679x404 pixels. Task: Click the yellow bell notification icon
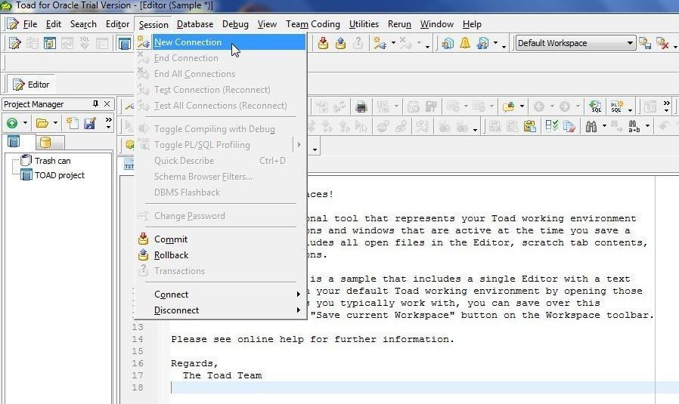pos(465,43)
